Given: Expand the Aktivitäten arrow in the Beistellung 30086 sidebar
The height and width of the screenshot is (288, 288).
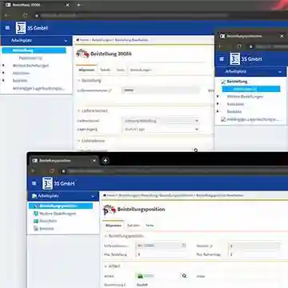Looking at the screenshot, I should (3, 73).
